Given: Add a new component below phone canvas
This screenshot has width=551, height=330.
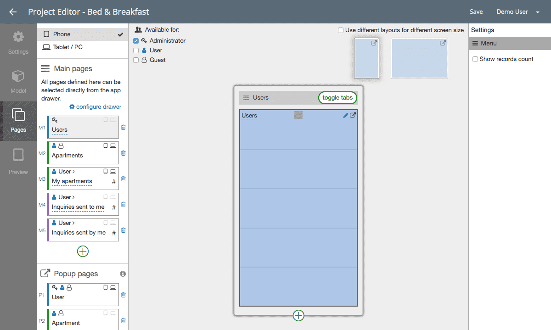Looking at the screenshot, I should (298, 315).
